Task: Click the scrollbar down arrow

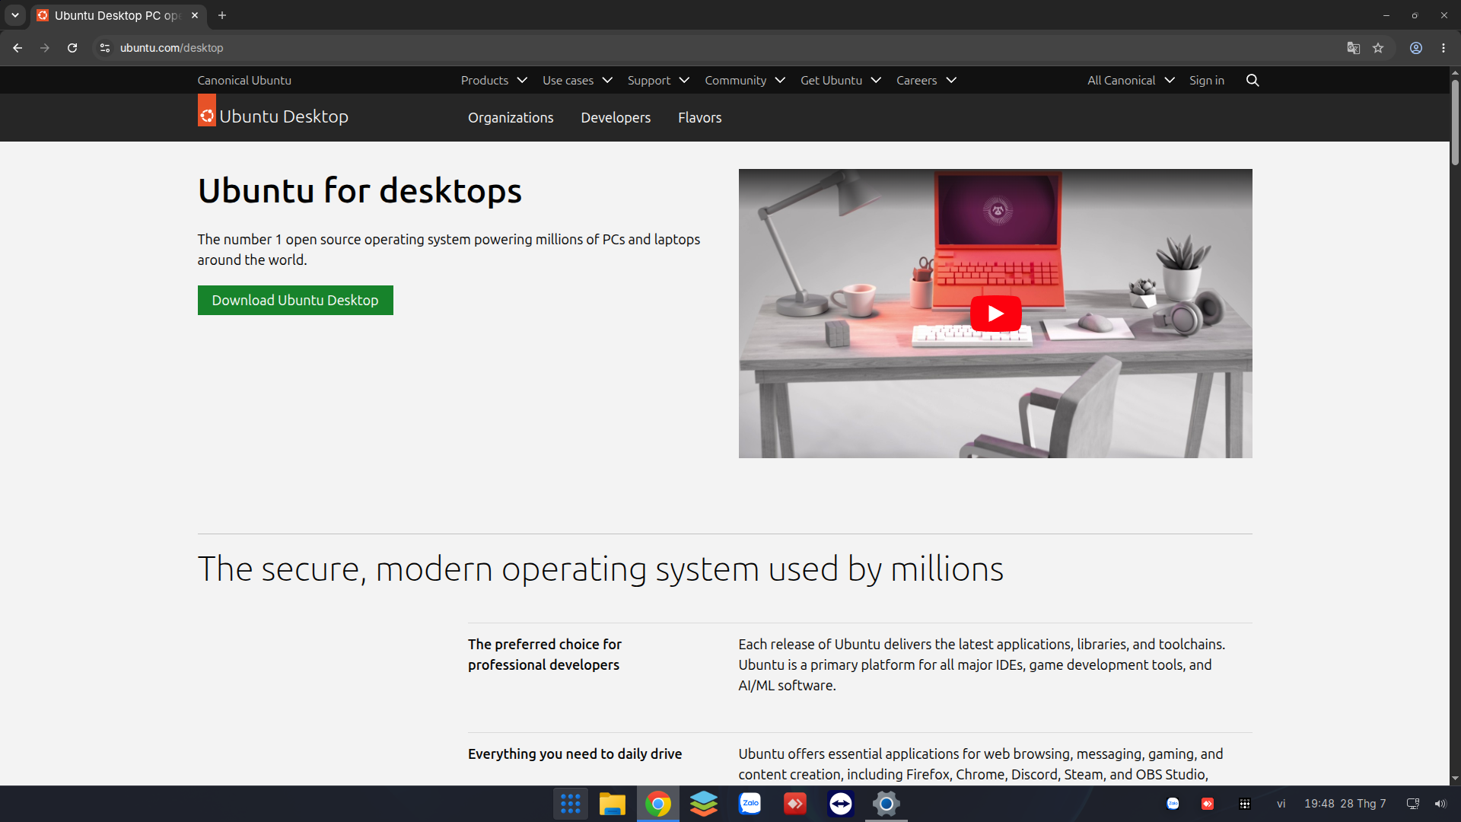Action: (1455, 779)
